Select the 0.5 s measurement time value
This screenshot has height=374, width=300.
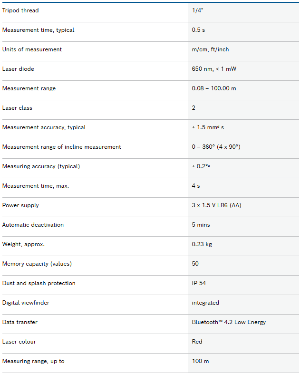[198, 30]
